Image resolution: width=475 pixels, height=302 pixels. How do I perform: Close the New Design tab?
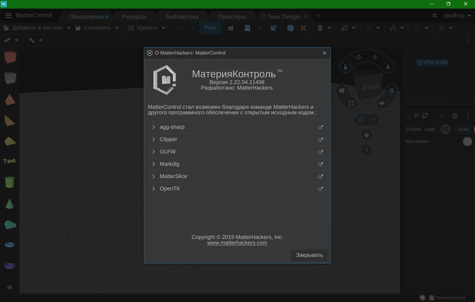click(x=306, y=16)
